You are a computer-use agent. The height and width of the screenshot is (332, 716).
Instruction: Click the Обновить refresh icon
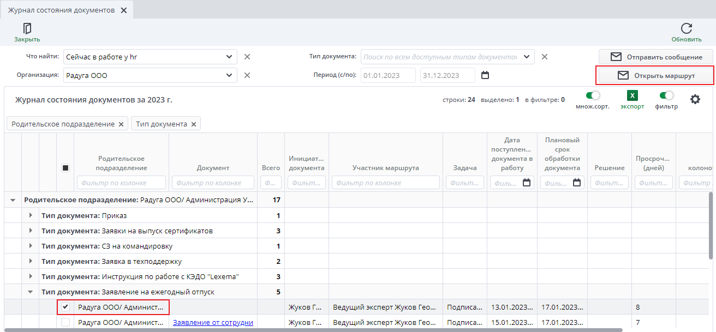click(686, 28)
